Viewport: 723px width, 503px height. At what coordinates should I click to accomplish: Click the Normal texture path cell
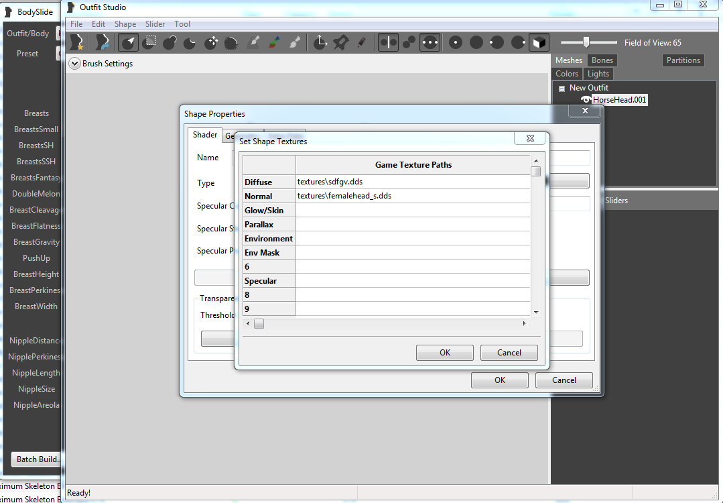coord(413,196)
